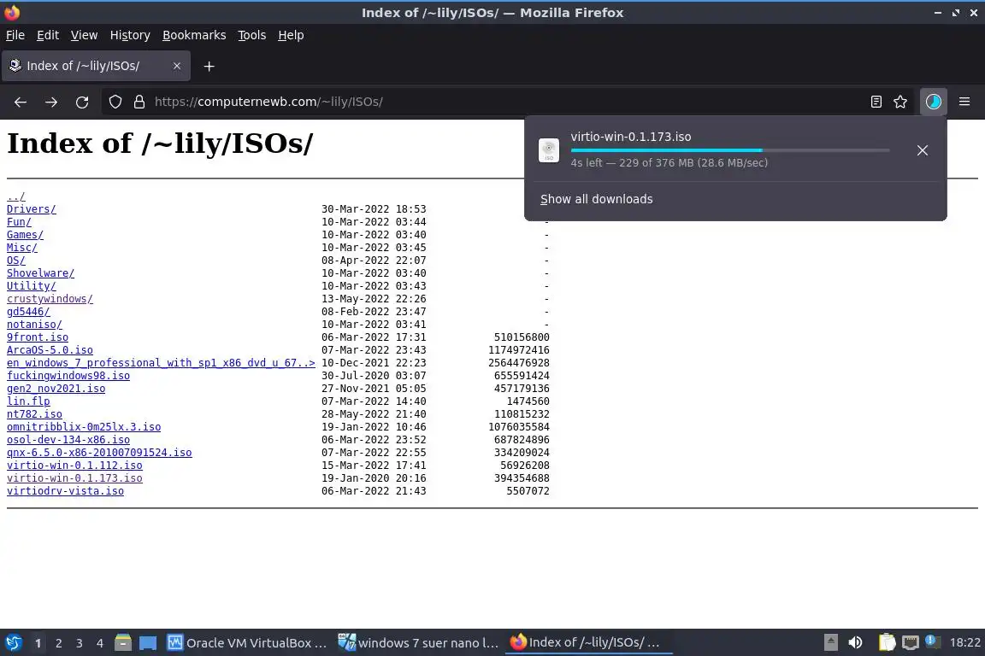
Task: Open the tracking protection shield icon
Action: (115, 102)
